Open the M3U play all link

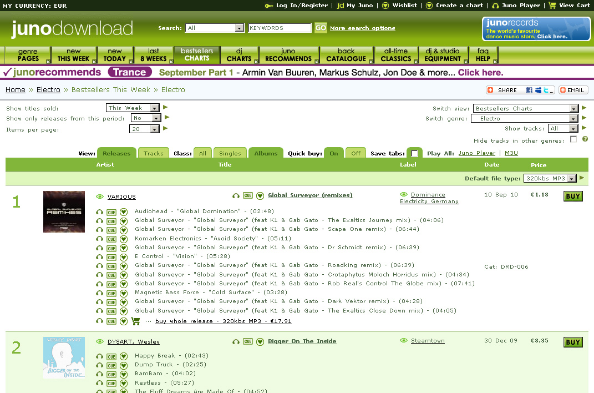(511, 153)
